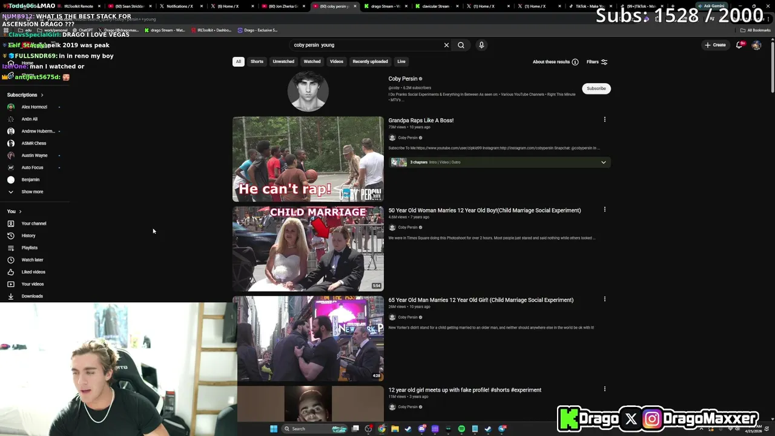Close the active coby persin browser tab
The width and height of the screenshot is (775, 436).
[x=355, y=6]
